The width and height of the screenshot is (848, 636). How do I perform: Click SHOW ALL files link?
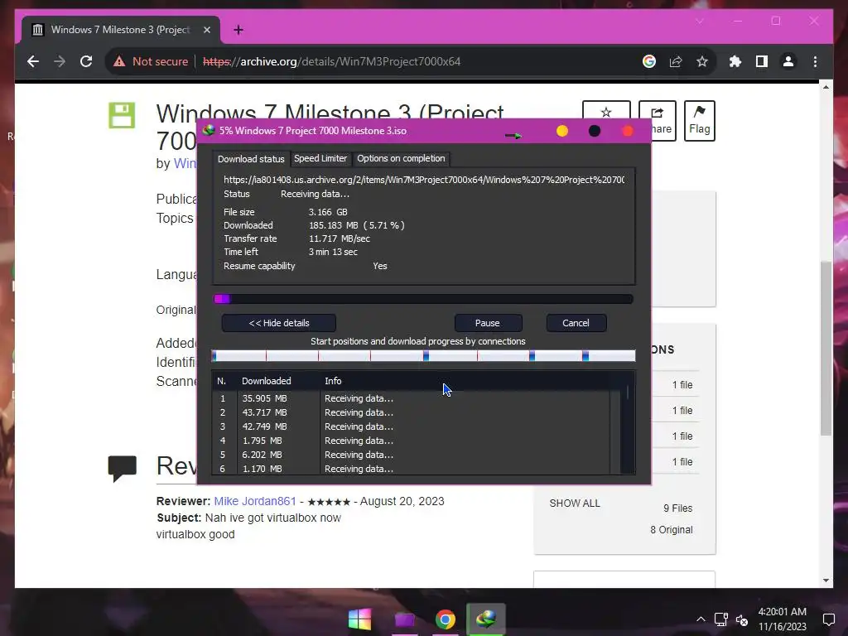pyautogui.click(x=575, y=503)
